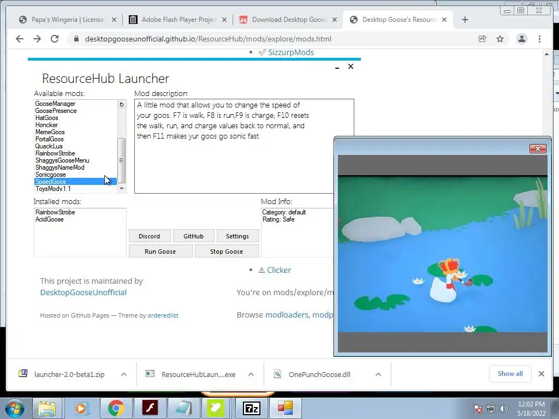
Task: Select Honcker mod
Action: 46,125
